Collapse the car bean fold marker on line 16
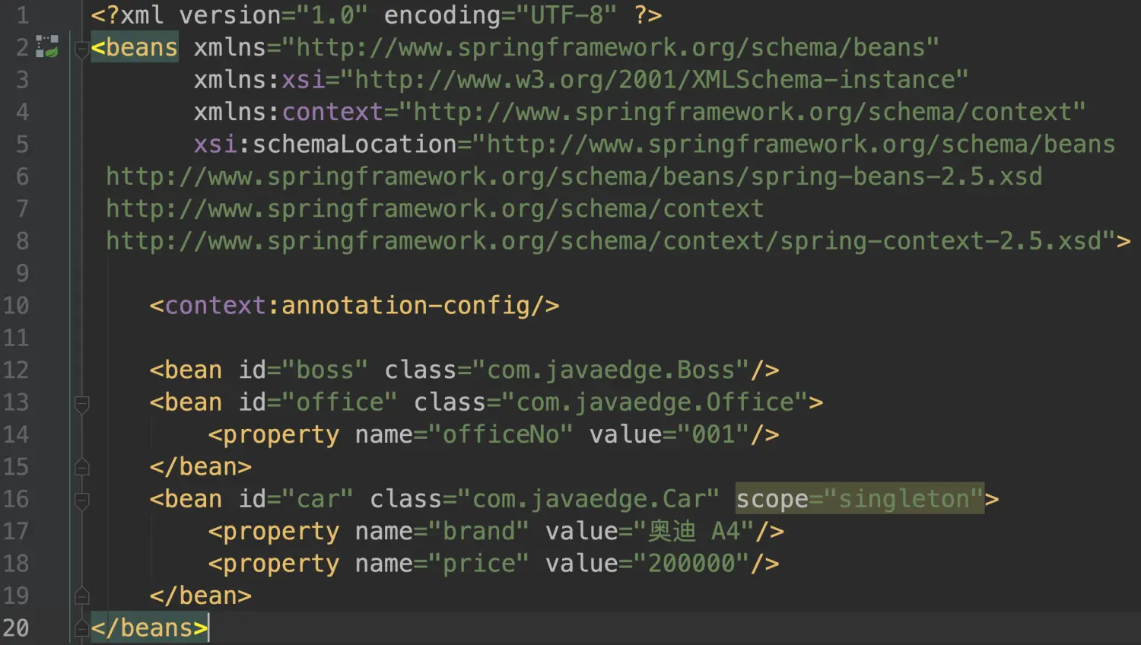Image resolution: width=1141 pixels, height=645 pixels. pos(82,500)
